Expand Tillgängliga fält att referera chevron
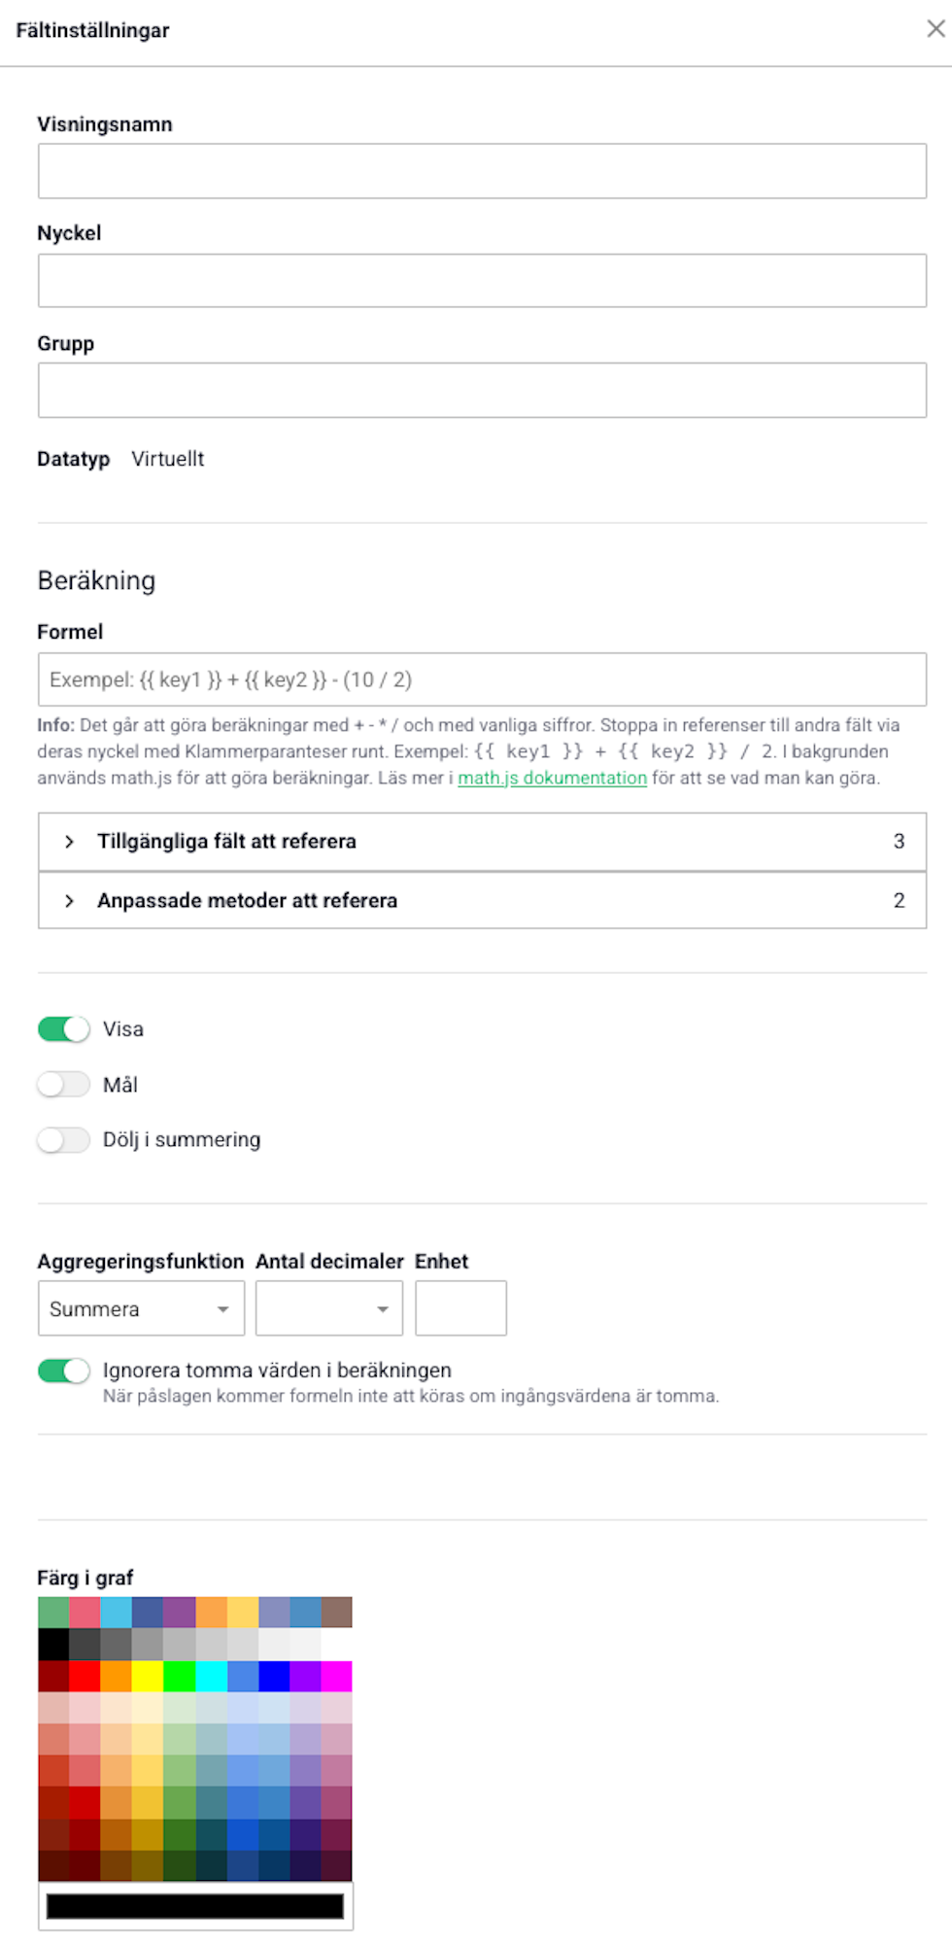Viewport: 952px width, 1946px height. click(x=69, y=842)
